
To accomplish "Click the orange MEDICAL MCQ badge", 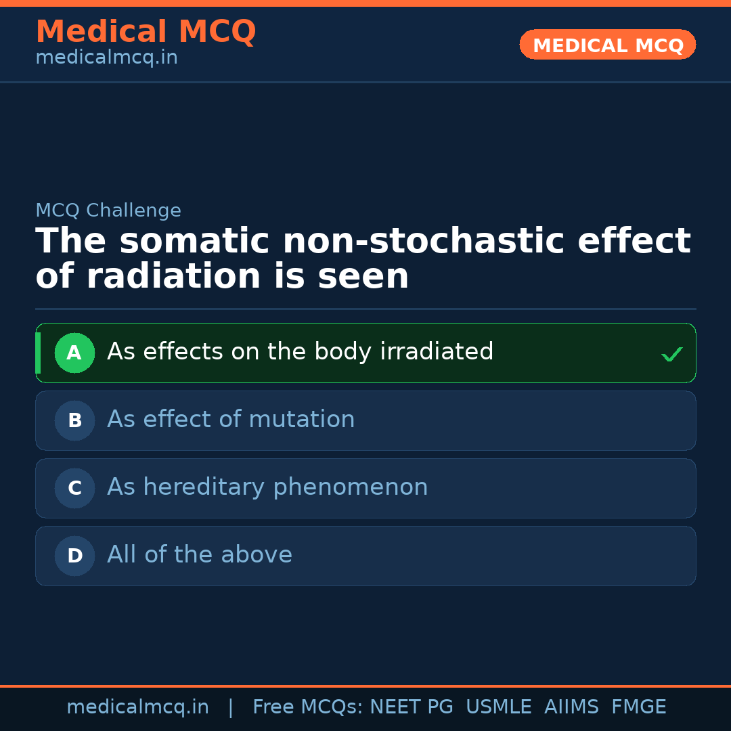I will click(x=607, y=45).
